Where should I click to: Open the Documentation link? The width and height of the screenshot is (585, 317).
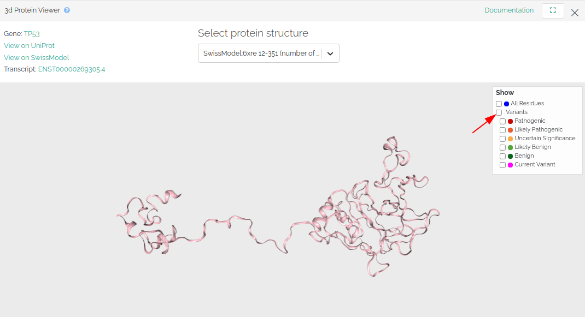coord(508,10)
